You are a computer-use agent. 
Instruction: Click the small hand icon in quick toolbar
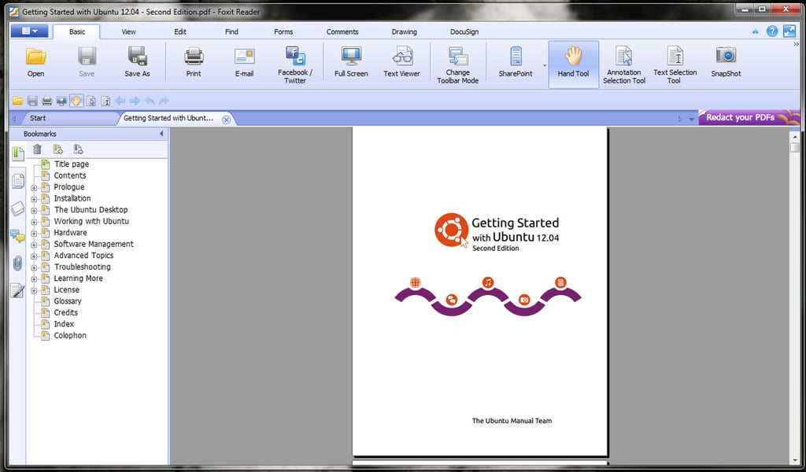(x=76, y=101)
